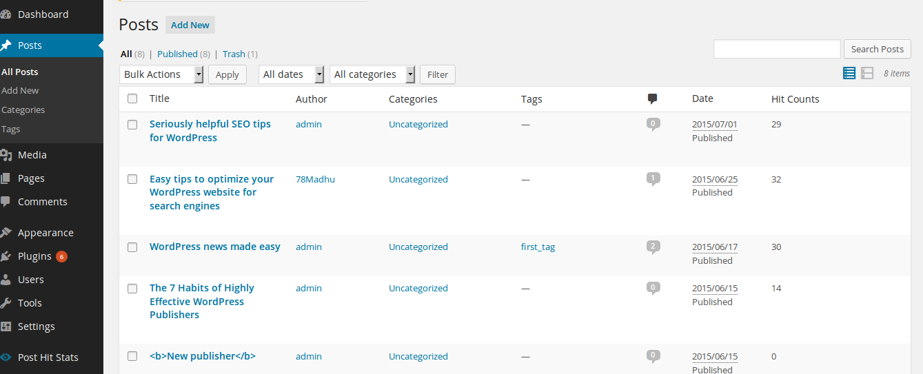Click the Media icon in sidebar
The width and height of the screenshot is (923, 374).
pos(6,155)
